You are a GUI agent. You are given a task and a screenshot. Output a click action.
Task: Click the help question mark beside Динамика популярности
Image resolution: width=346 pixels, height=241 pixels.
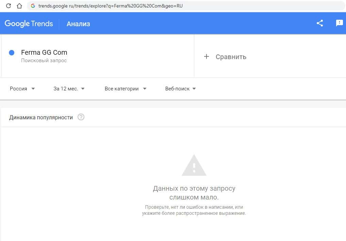coord(81,117)
